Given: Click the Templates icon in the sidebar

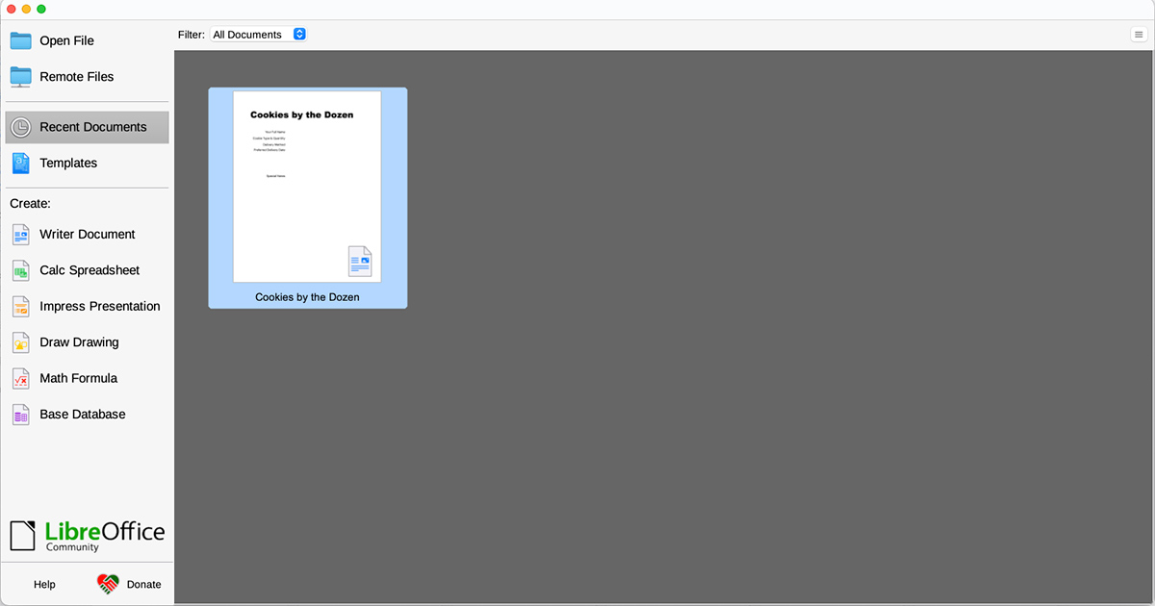Looking at the screenshot, I should (20, 163).
